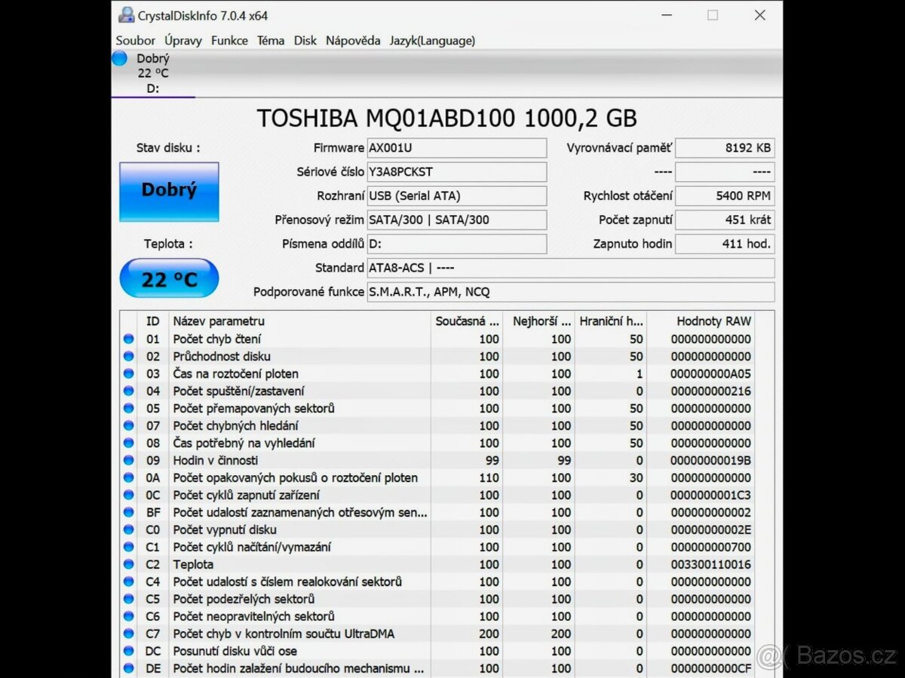Open the Funkce menu
The image size is (905, 678).
229,41
